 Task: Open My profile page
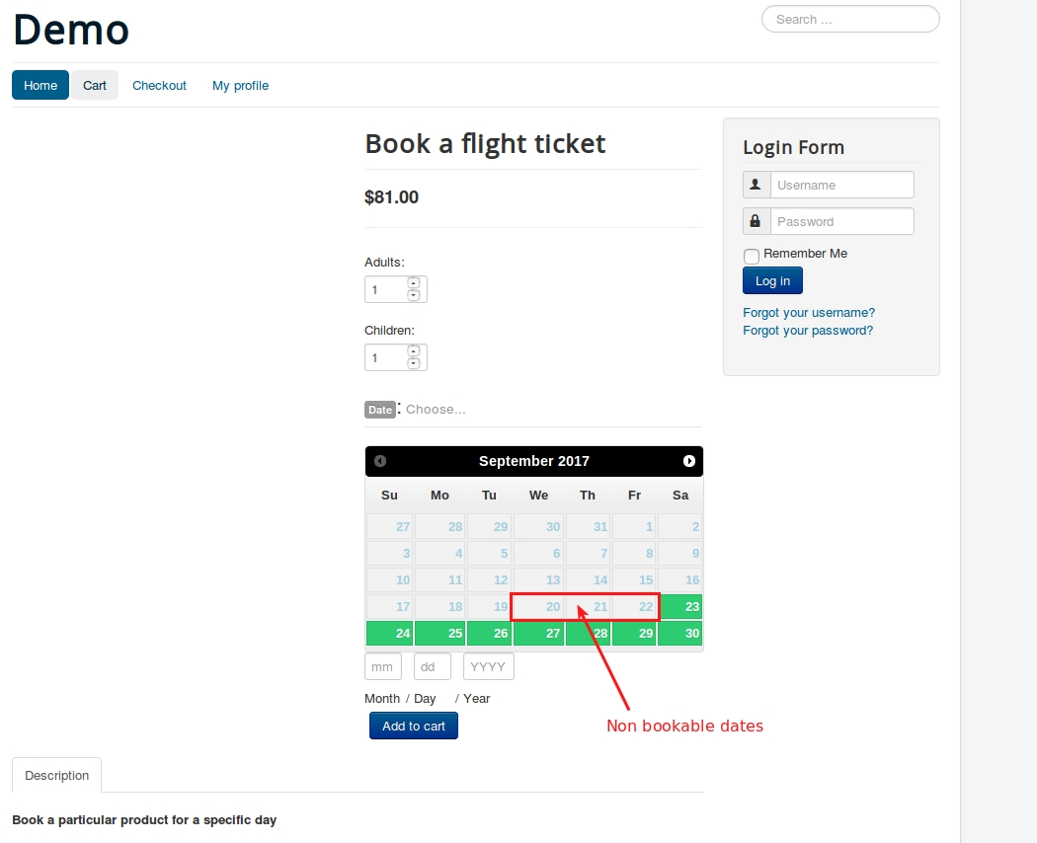pyautogui.click(x=241, y=85)
